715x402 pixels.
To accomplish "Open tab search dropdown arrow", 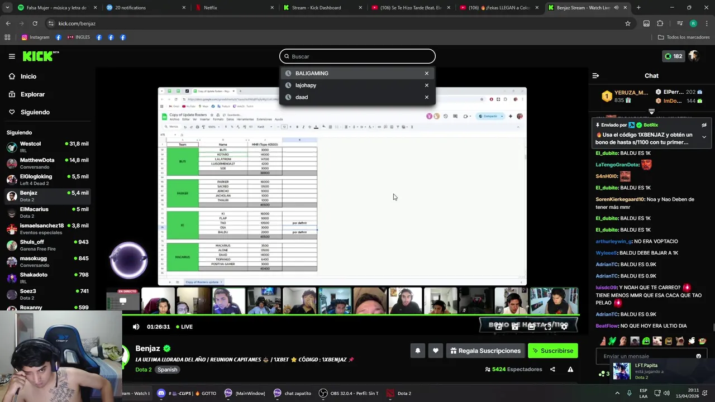I will (x=8, y=8).
